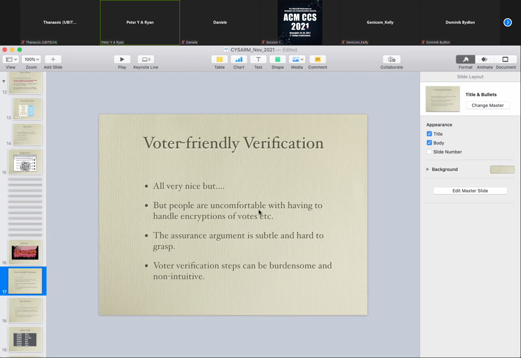
Task: Click the Edit Master Slide button
Action: tap(470, 191)
